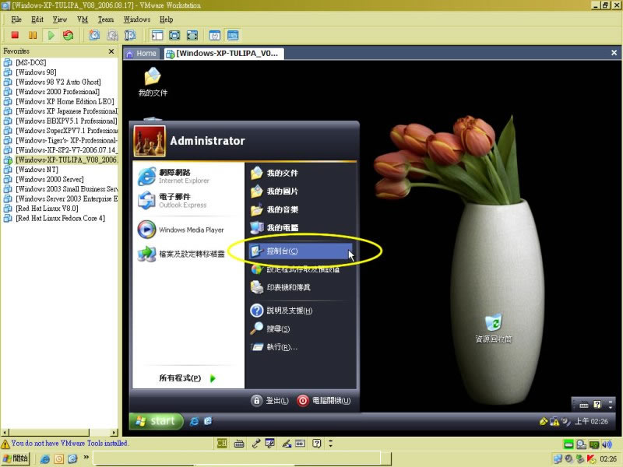This screenshot has width=623, height=467.
Task: Open the Team menu
Action: tap(106, 19)
